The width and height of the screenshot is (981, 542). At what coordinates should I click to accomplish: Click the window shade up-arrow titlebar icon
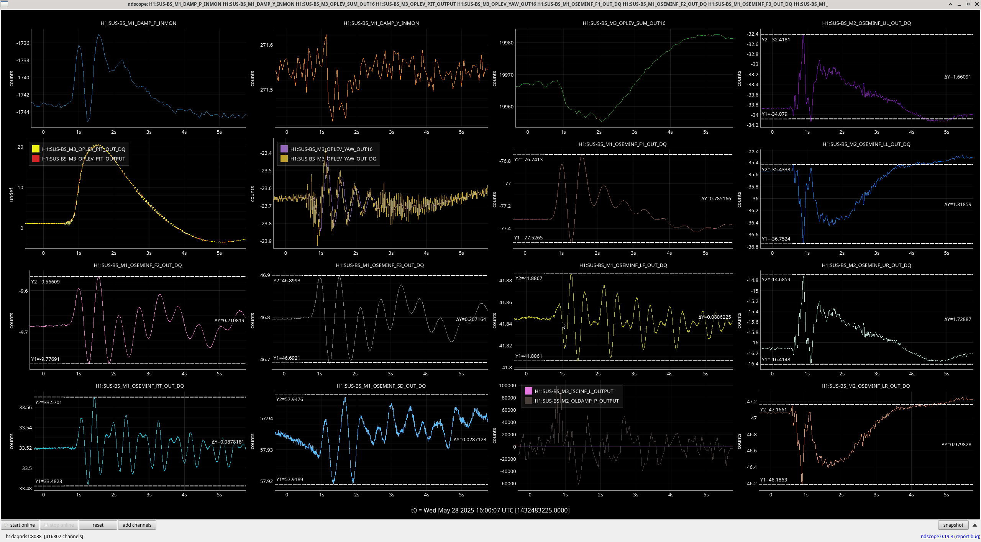coord(950,4)
